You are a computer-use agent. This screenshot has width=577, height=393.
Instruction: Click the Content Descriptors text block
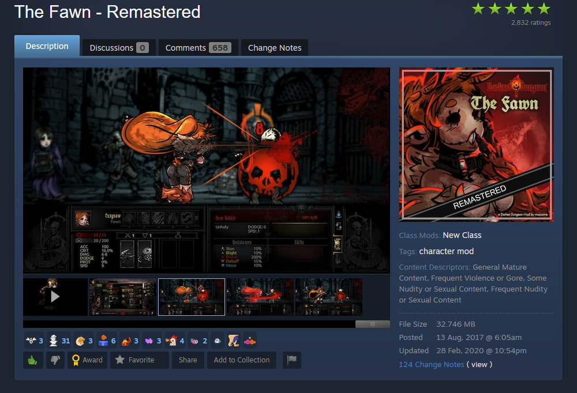(473, 284)
